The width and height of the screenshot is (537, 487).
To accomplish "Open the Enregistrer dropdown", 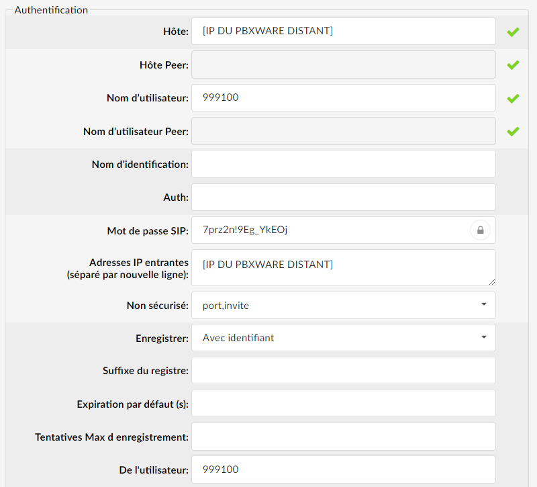I will tap(344, 338).
